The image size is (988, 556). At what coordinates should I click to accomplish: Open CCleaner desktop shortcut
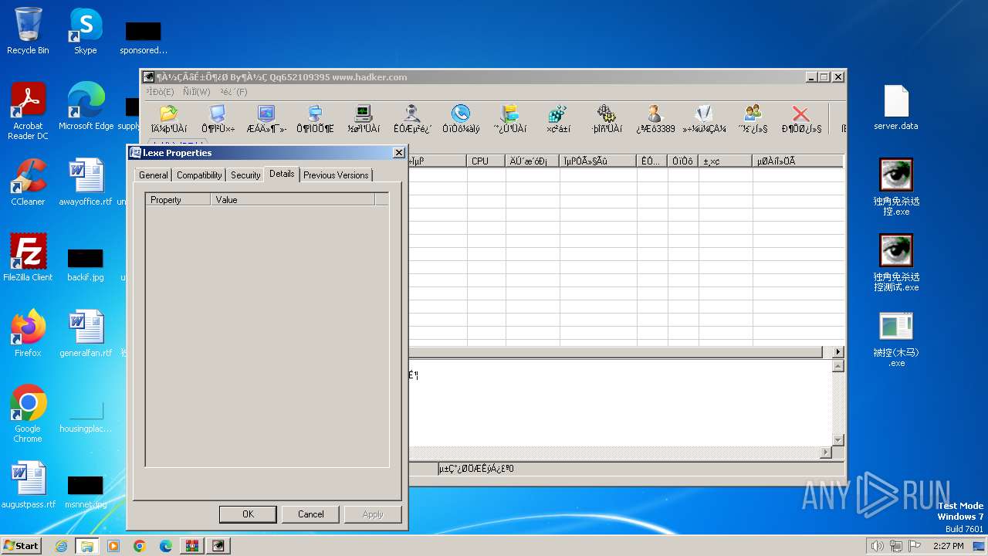point(28,182)
